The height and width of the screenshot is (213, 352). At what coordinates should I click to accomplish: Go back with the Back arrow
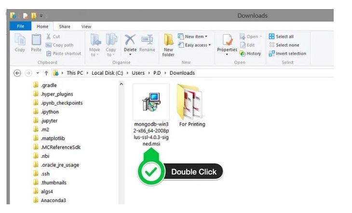click(17, 73)
